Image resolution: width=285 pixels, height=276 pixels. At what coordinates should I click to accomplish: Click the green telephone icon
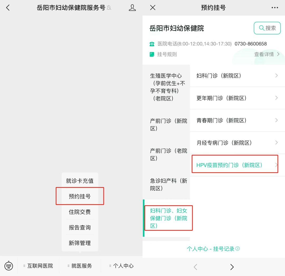(x=152, y=44)
